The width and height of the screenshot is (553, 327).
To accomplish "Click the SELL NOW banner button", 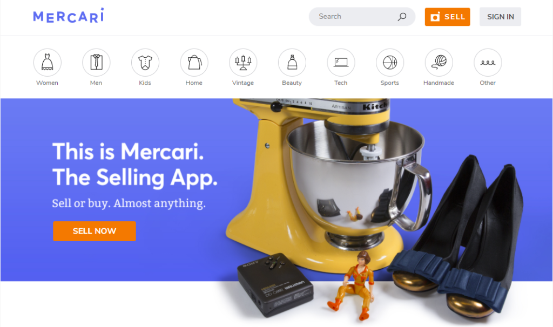I will [x=94, y=231].
